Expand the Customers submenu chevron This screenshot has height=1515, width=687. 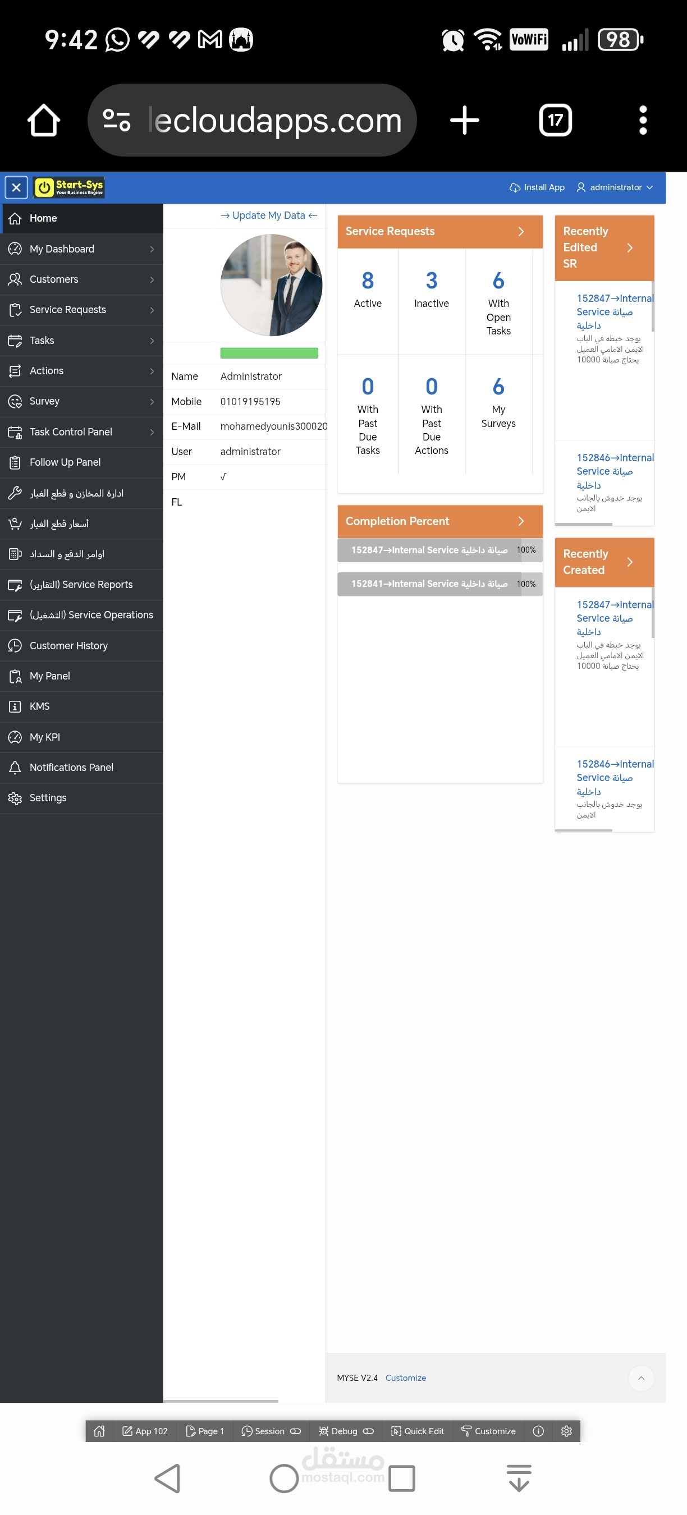(152, 279)
